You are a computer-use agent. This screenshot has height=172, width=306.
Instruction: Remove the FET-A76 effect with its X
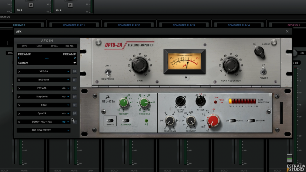(x=19, y=88)
